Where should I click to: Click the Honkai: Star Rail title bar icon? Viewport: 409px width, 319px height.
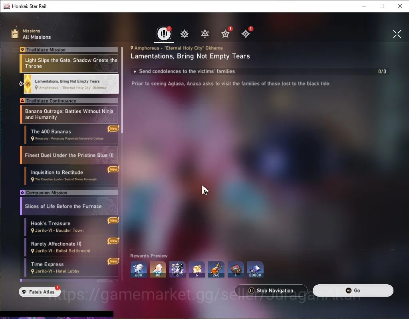click(6, 6)
